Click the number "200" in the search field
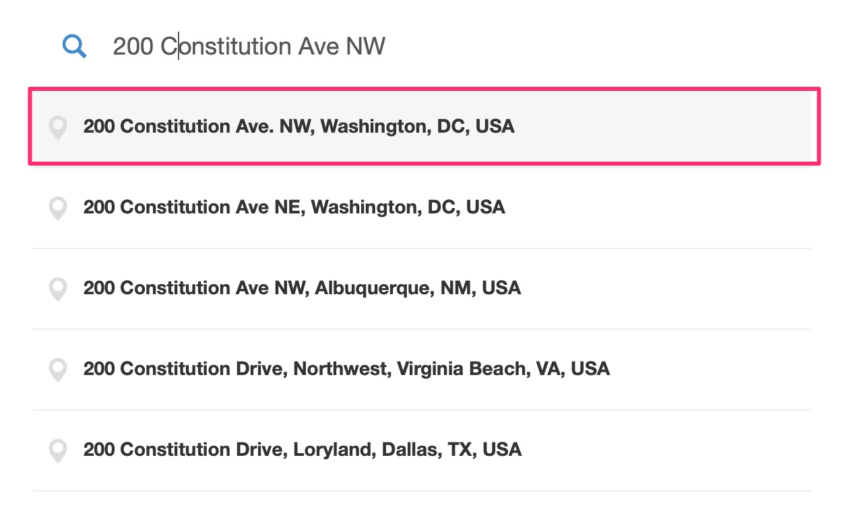Screen dimensions: 849x505 (x=133, y=46)
